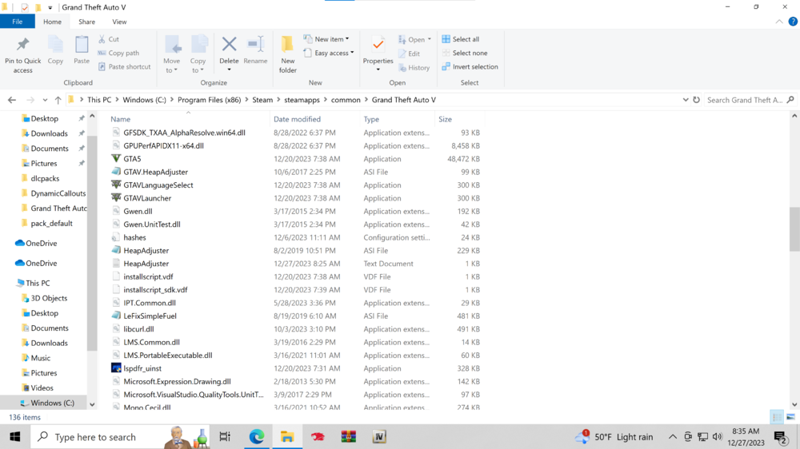
Task: Click the Search Grand Theft Auto field
Action: [x=750, y=100]
